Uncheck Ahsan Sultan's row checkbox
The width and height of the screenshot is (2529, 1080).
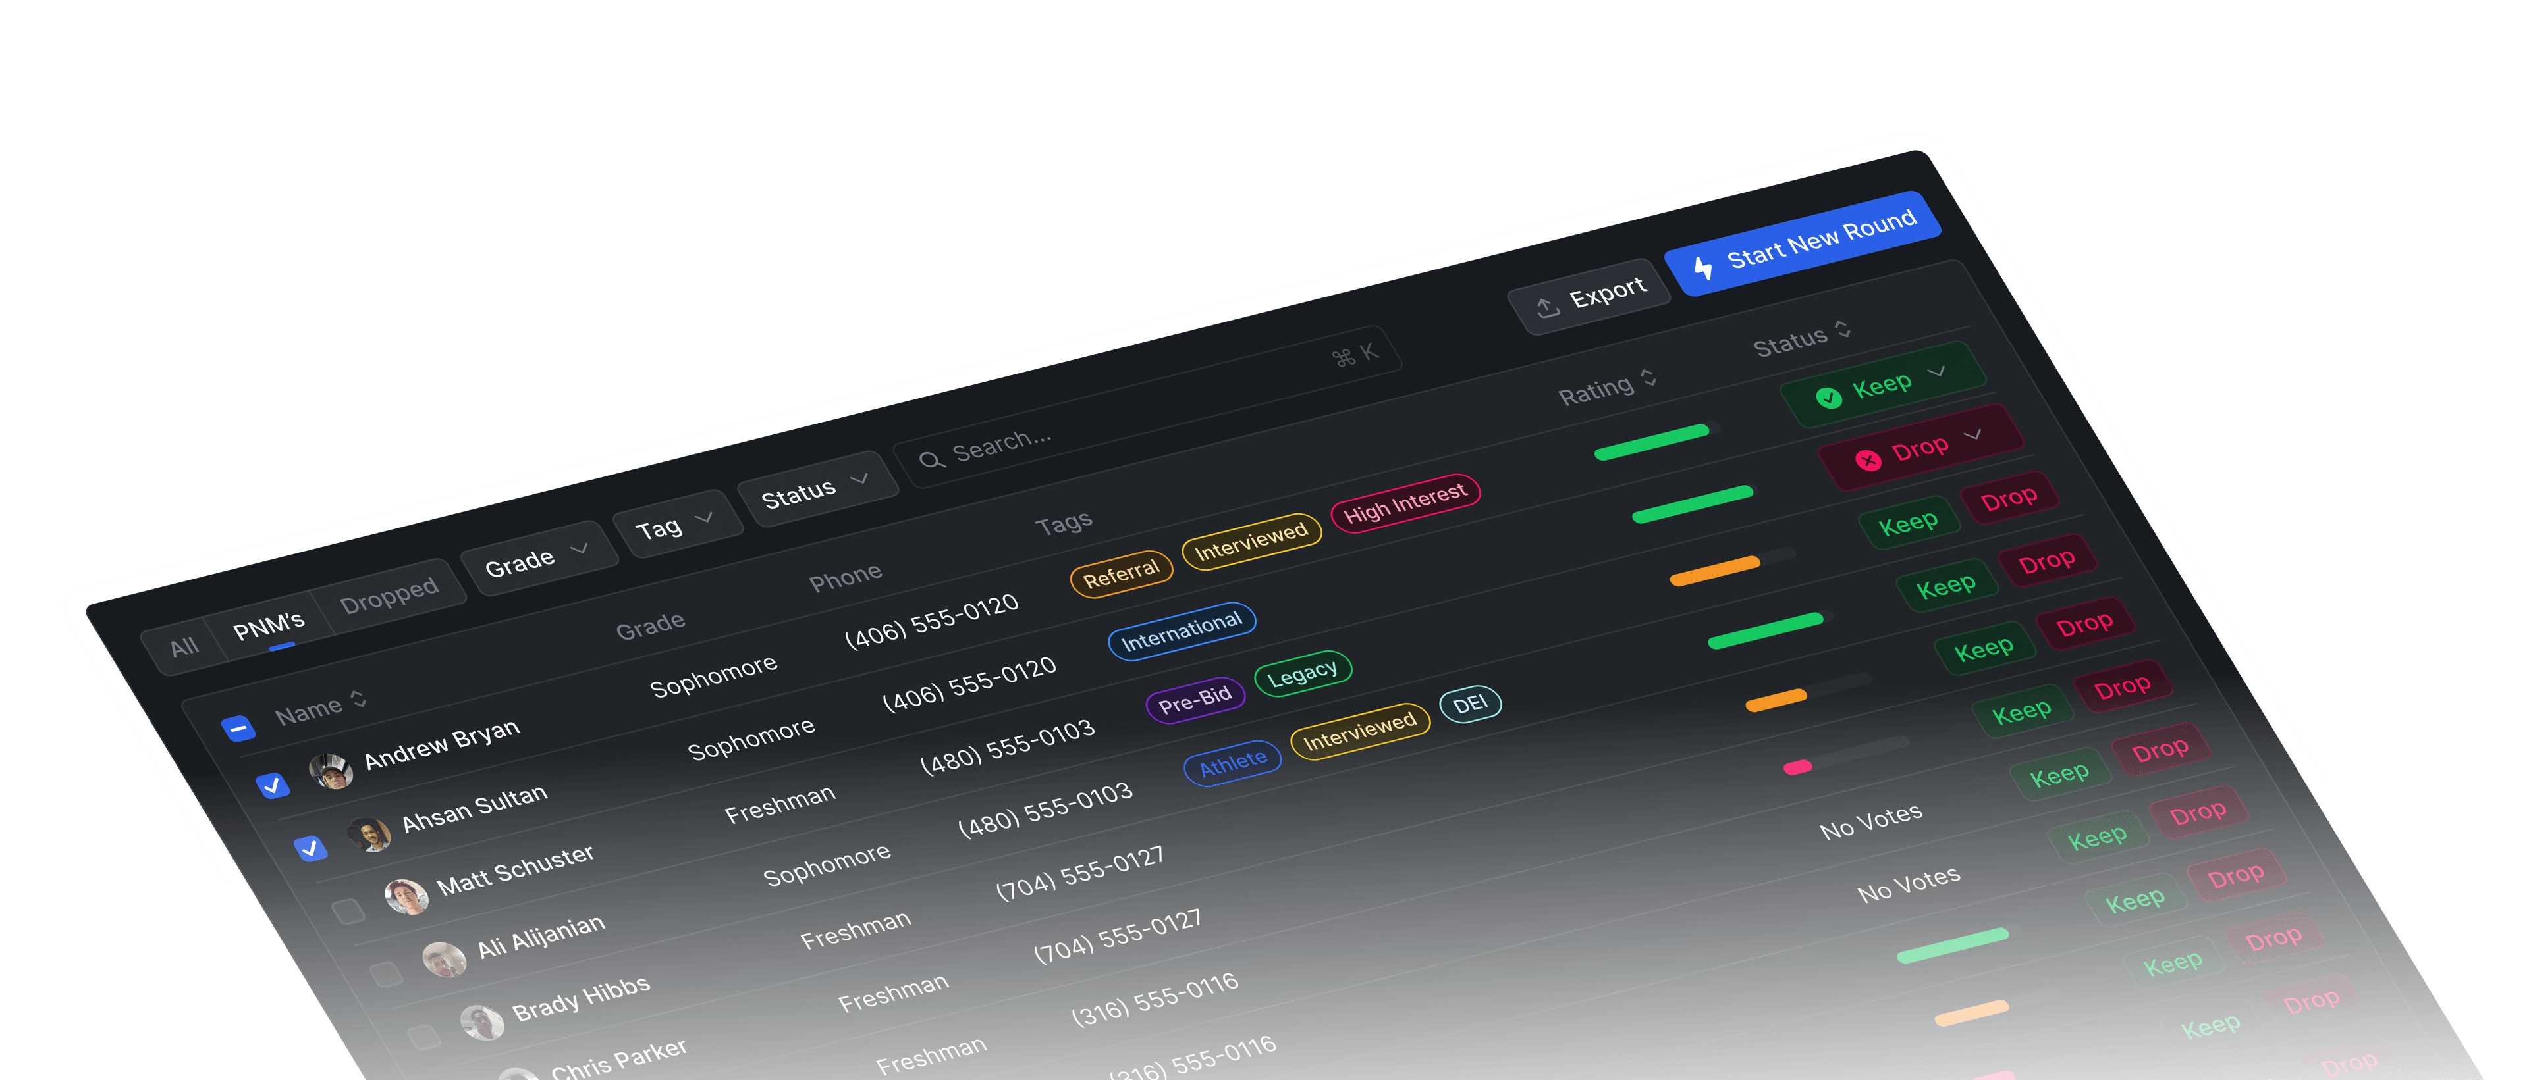[310, 848]
